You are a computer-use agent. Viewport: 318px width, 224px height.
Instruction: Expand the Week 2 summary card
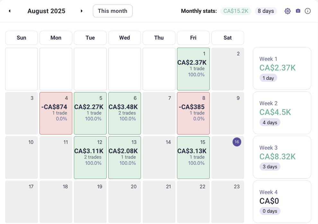click(282, 112)
